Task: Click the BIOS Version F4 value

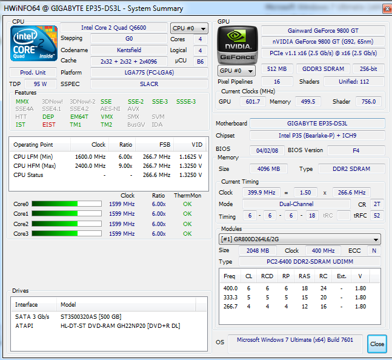Action: [356, 150]
